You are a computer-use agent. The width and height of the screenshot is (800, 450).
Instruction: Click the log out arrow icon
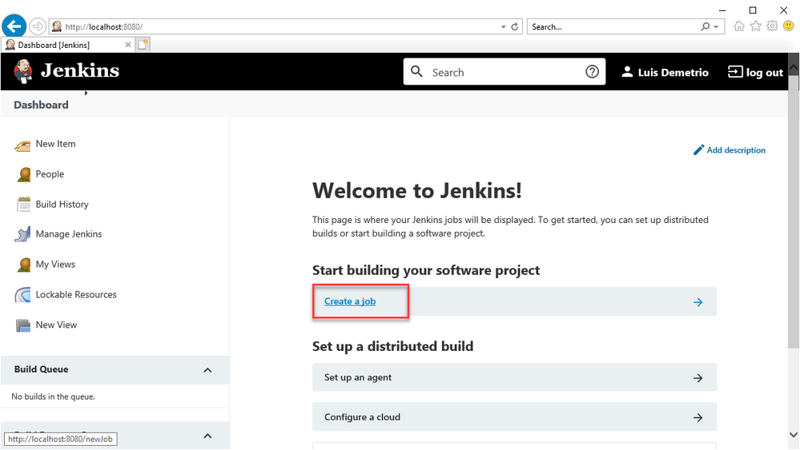point(735,72)
